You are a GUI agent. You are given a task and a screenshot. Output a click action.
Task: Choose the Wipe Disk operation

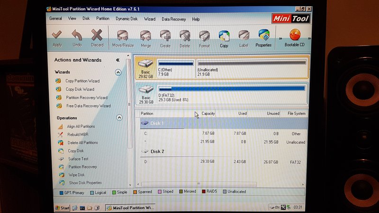(x=76, y=175)
